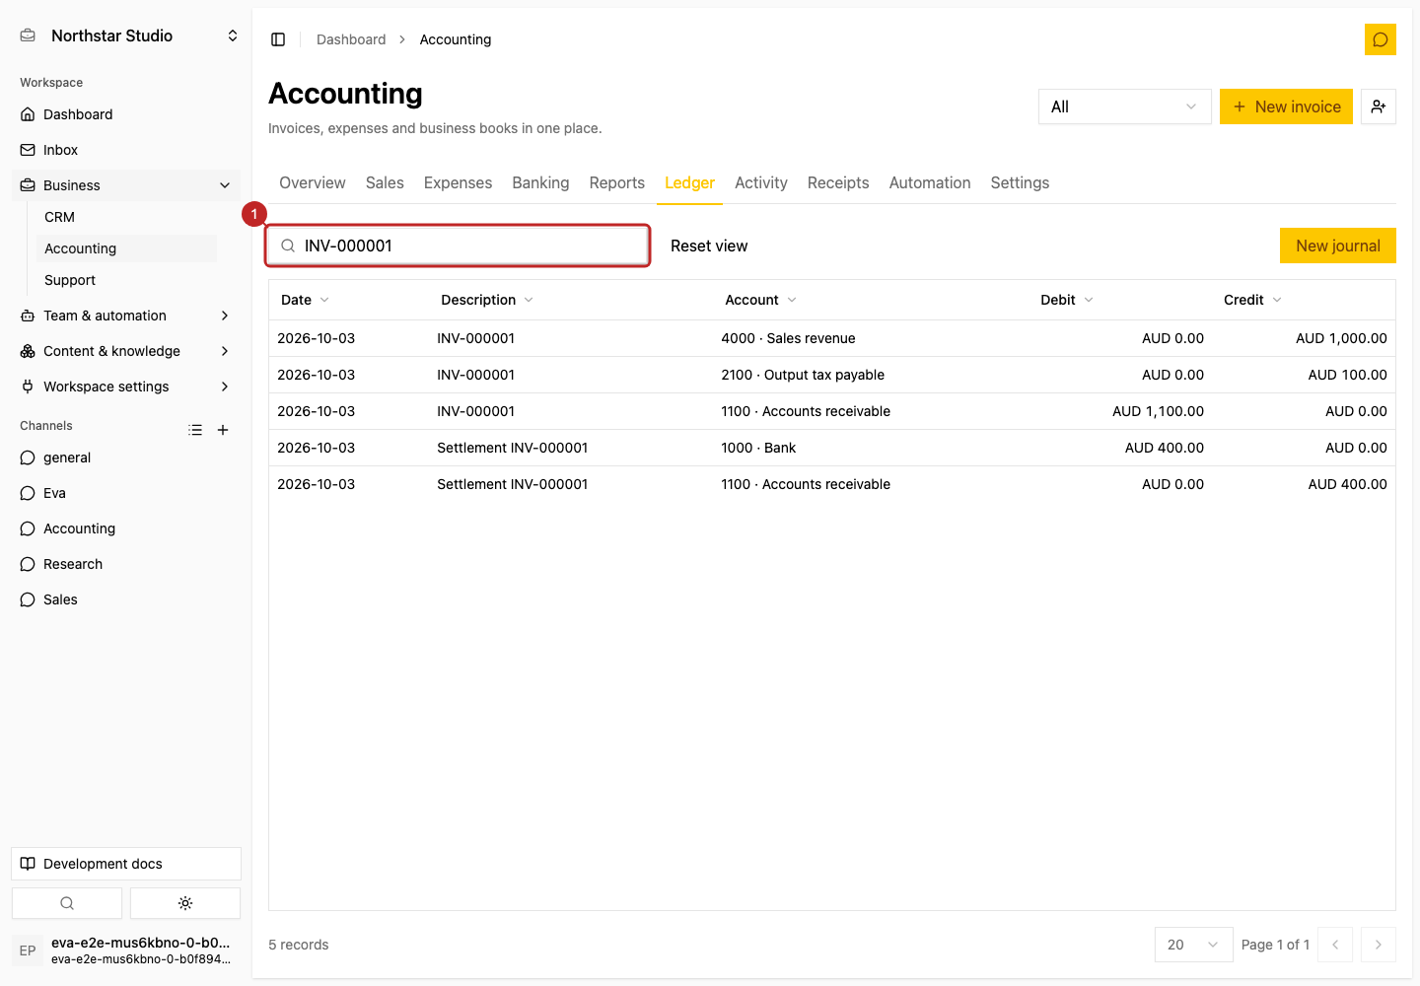Click the INV-000001 search input field
Screen dimensions: 1420x986
pyautogui.click(x=458, y=246)
